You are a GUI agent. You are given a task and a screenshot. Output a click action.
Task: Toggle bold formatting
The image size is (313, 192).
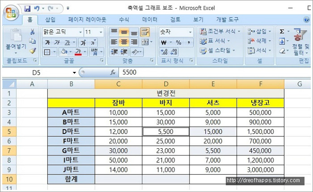pos(47,42)
